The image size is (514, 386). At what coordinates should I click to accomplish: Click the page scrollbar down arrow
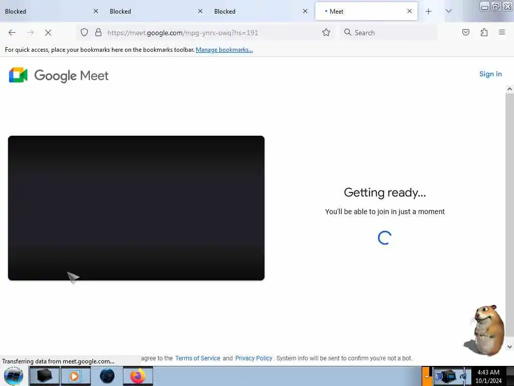(509, 347)
